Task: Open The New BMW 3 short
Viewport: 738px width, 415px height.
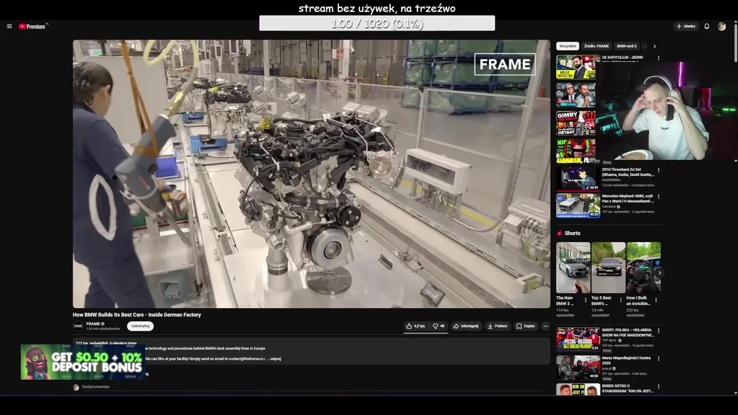Action: tap(573, 267)
